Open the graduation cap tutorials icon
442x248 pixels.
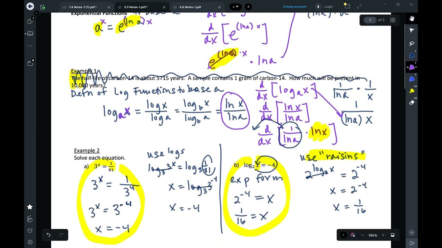pos(30,230)
